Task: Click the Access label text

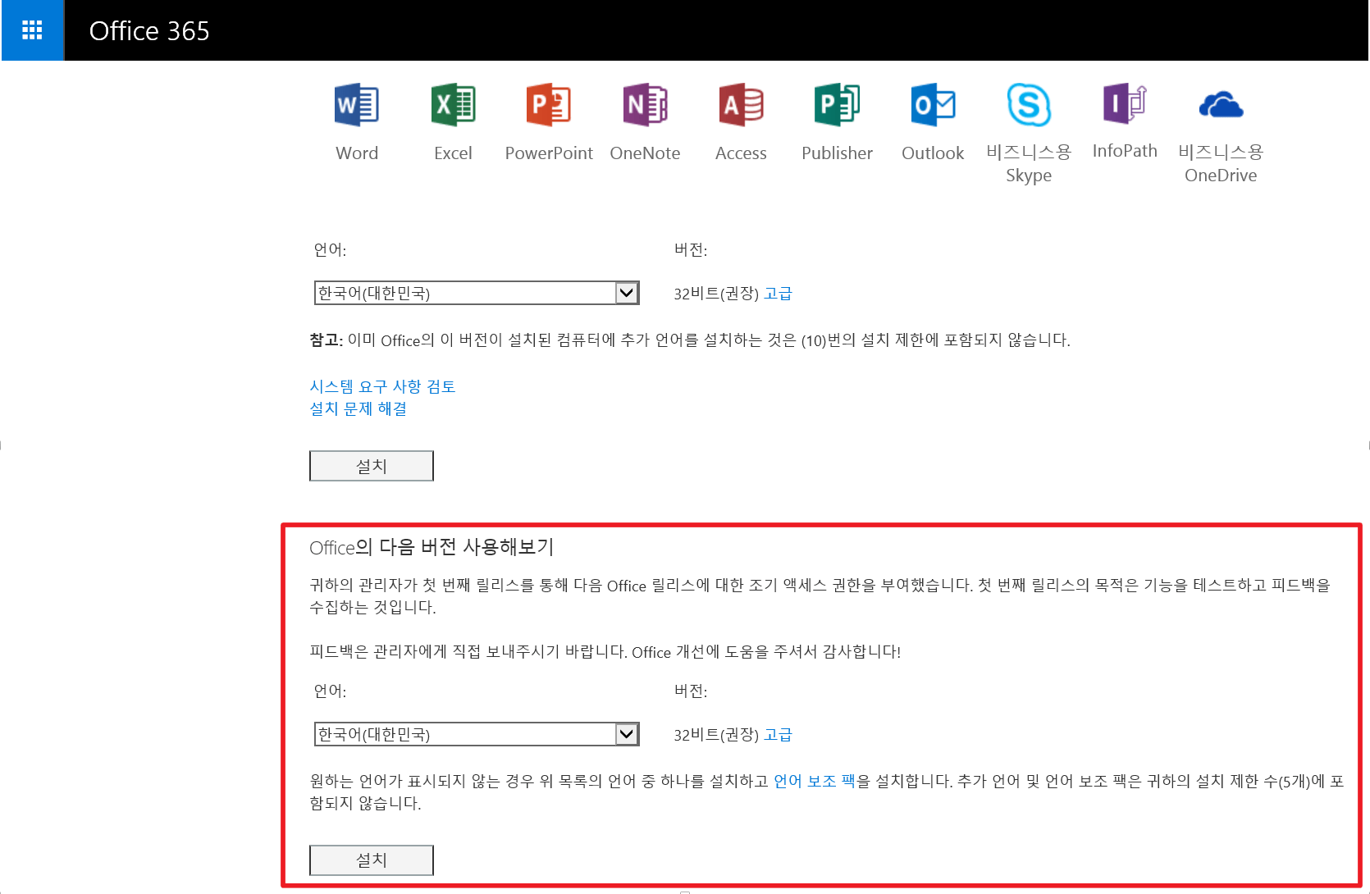Action: (x=741, y=153)
